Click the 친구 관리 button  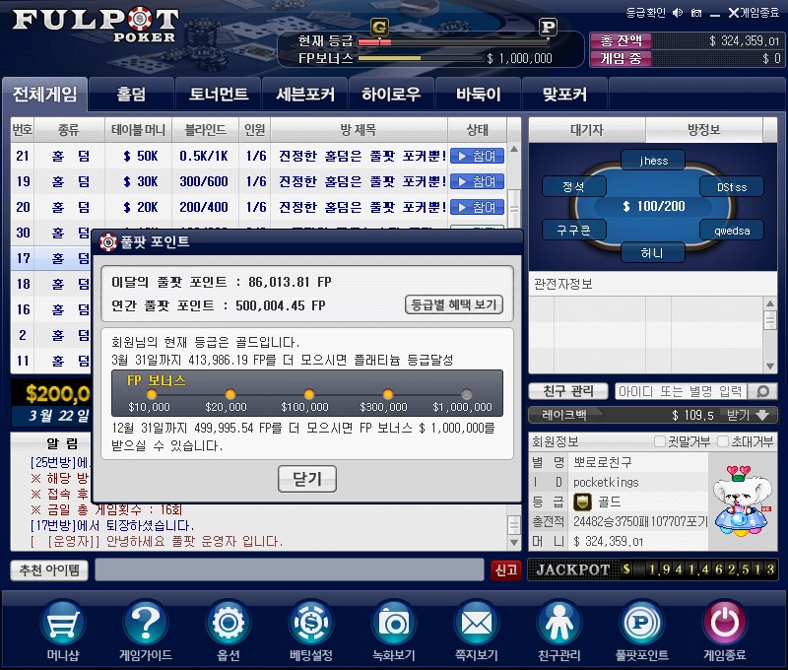568,391
